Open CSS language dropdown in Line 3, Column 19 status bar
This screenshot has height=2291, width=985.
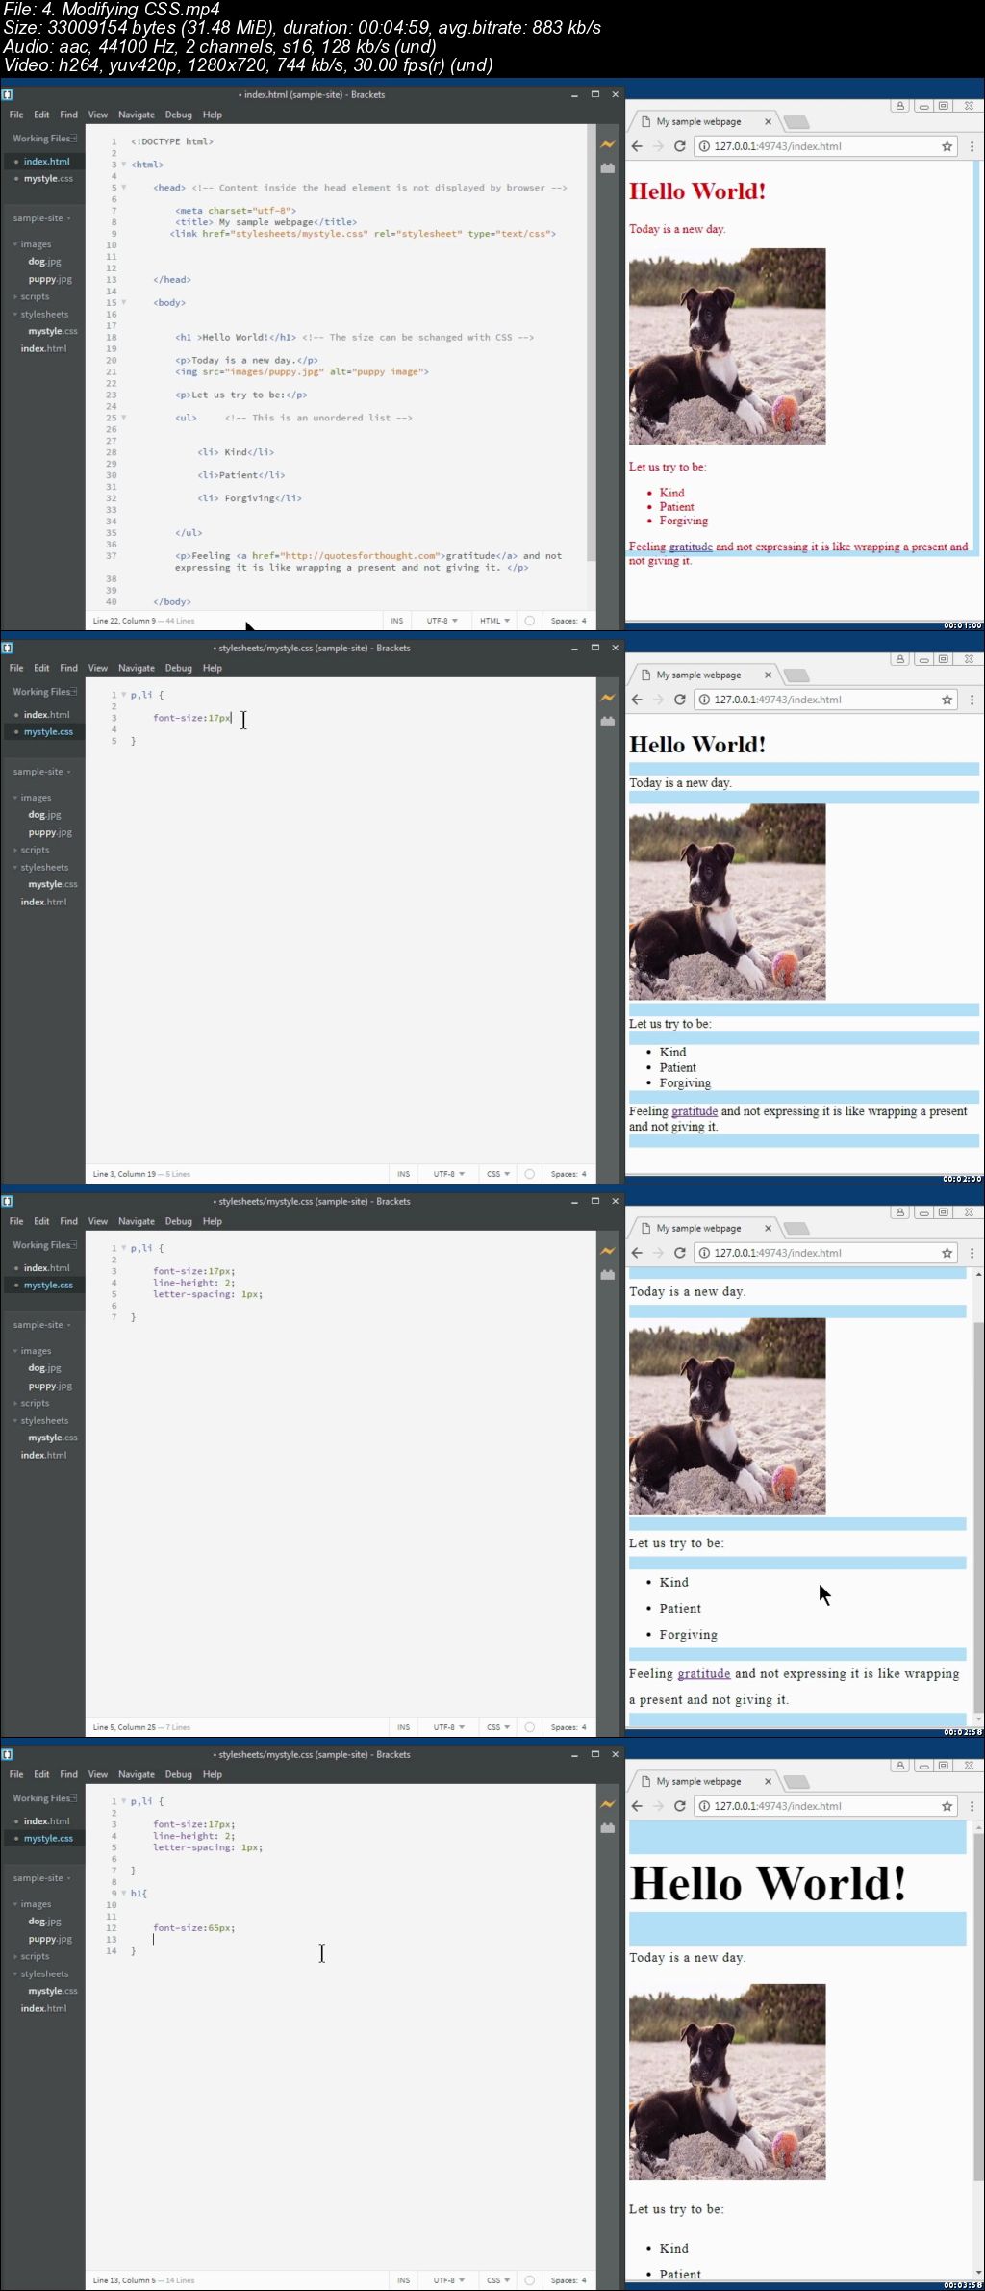coord(498,1174)
